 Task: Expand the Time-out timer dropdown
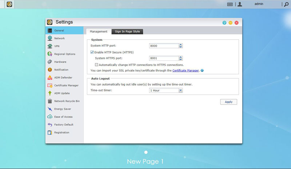[x=180, y=90]
